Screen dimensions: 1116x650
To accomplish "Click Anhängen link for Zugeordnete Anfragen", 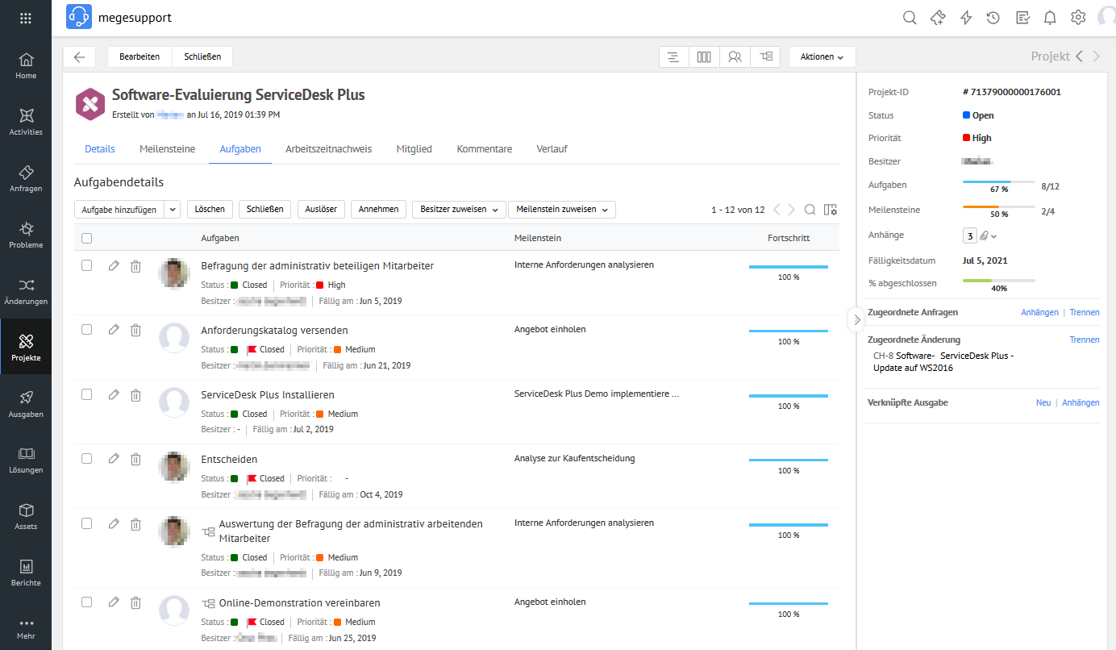I will coord(1039,312).
